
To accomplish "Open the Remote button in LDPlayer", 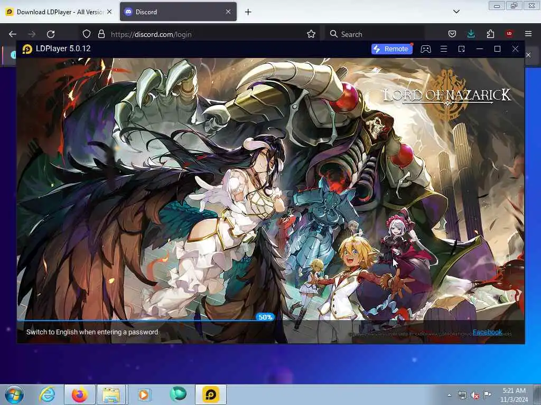I will click(392, 49).
